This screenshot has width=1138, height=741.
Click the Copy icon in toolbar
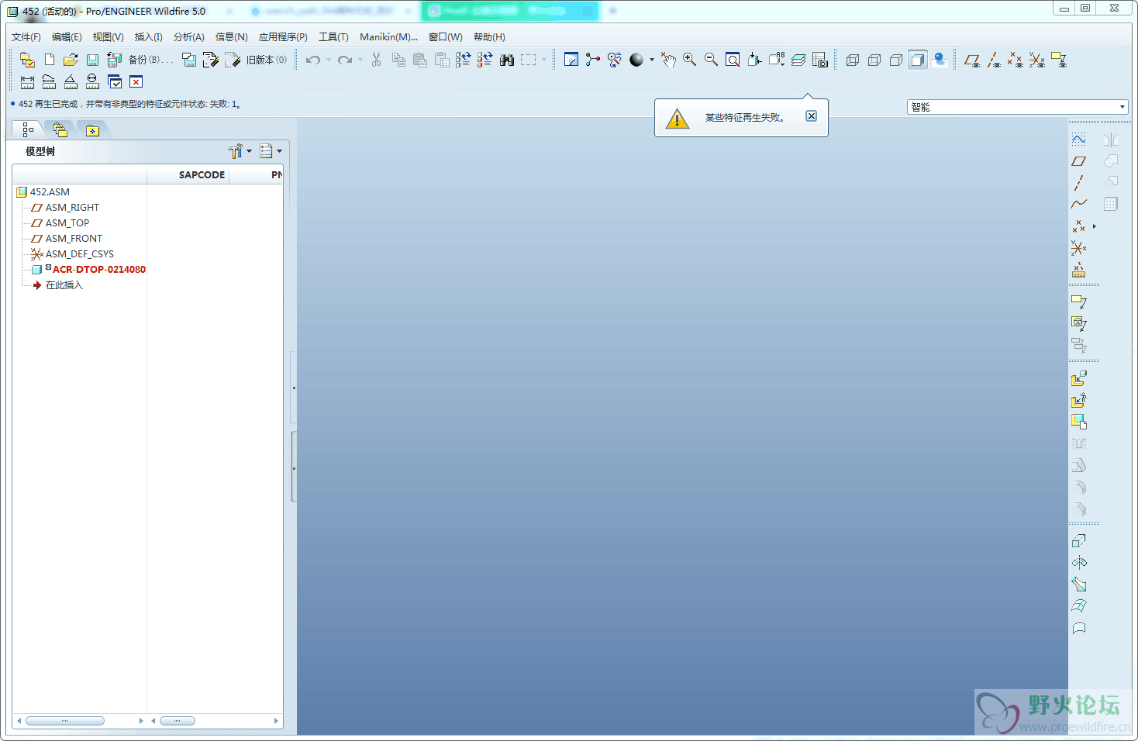point(398,60)
